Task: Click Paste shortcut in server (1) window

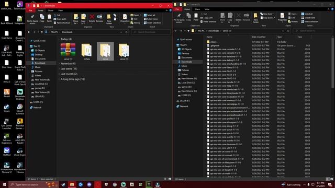Action: [x=208, y=21]
